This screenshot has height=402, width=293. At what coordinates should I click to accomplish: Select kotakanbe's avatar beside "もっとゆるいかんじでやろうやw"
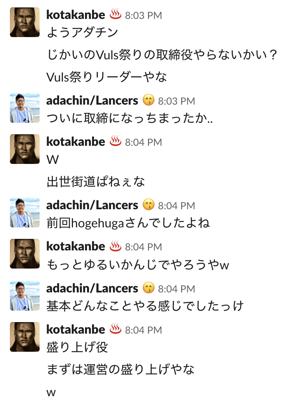click(25, 254)
